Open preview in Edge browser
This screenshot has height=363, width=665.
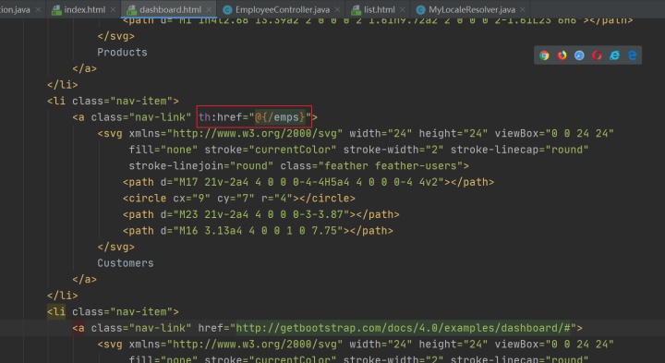(633, 55)
